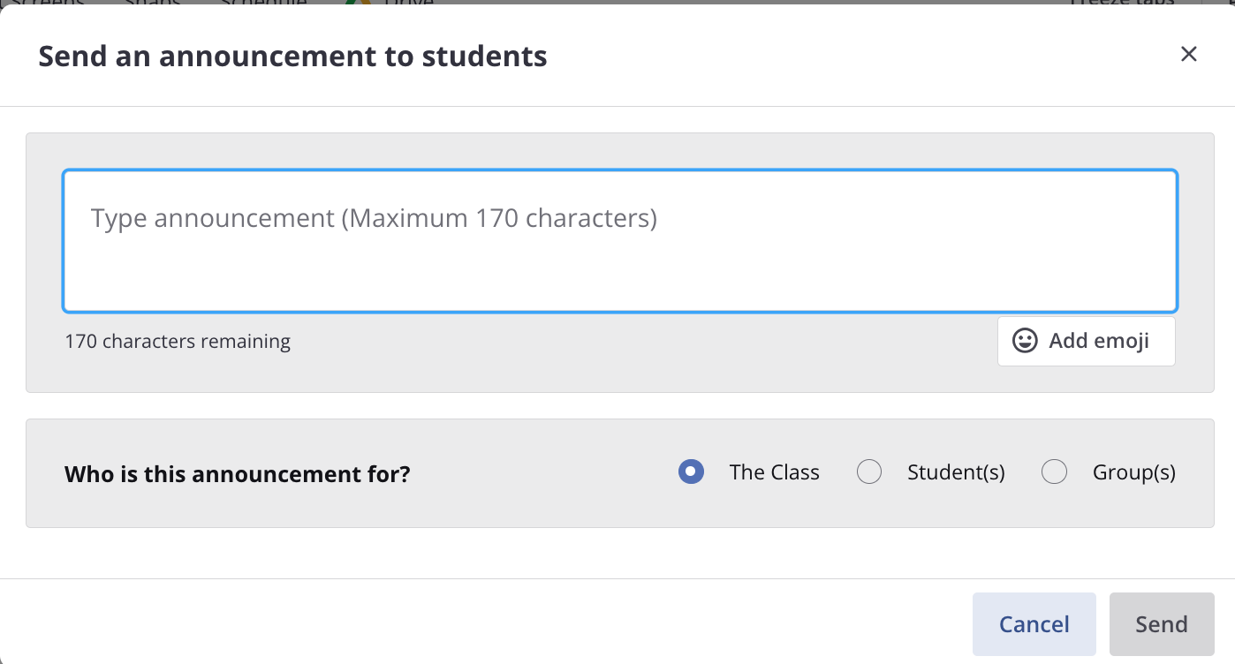Click The Class label text
The height and width of the screenshot is (664, 1235).
(x=775, y=472)
